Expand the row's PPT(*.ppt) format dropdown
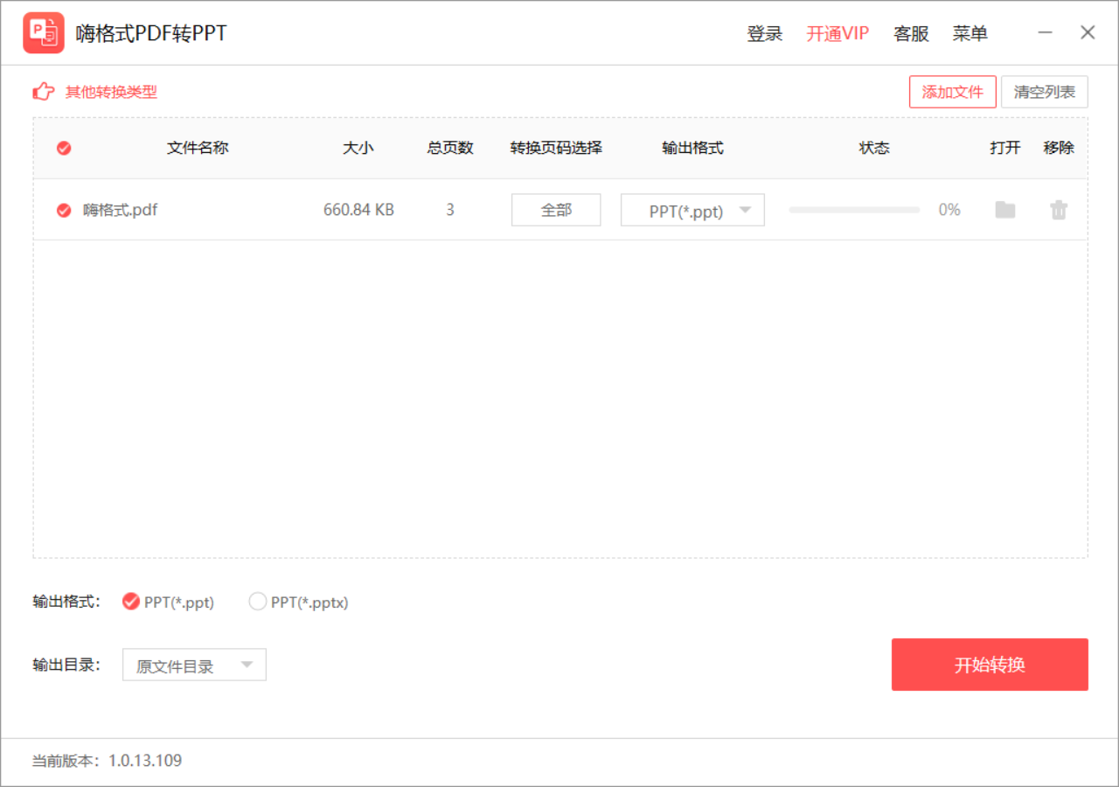The height and width of the screenshot is (787, 1119). point(692,211)
